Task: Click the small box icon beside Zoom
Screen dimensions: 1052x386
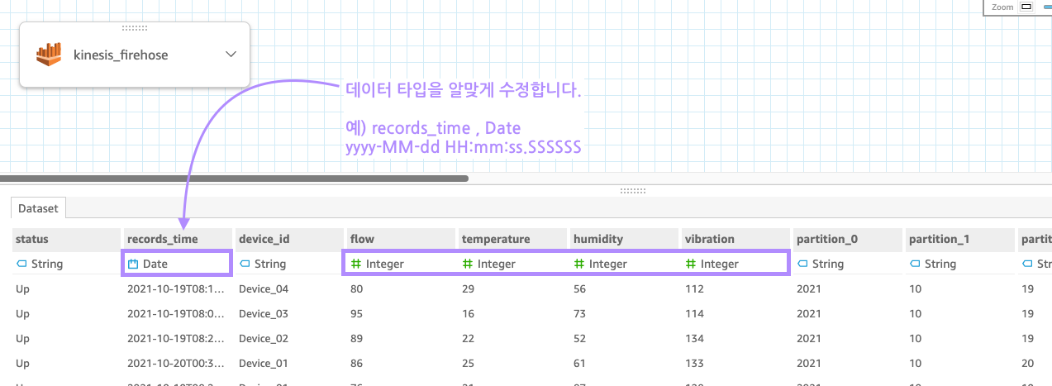Action: (1026, 7)
